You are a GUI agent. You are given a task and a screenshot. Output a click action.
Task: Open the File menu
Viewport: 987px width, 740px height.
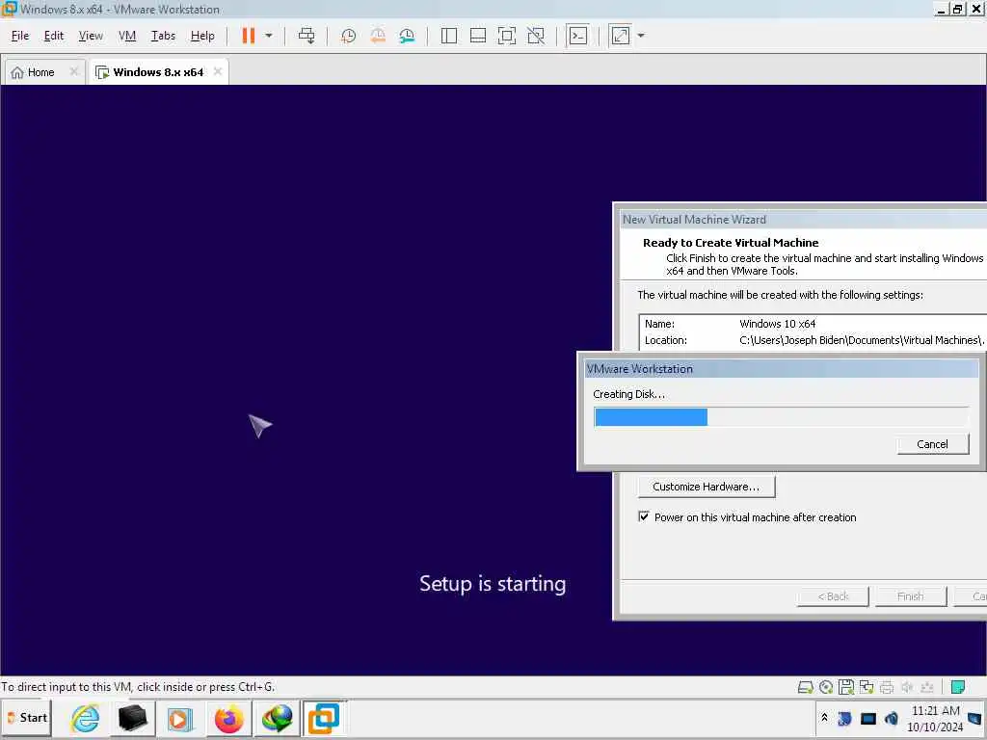[x=20, y=36]
